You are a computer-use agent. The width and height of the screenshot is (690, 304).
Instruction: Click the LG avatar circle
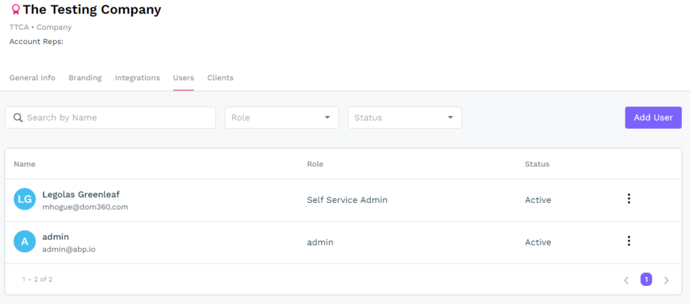click(x=24, y=200)
